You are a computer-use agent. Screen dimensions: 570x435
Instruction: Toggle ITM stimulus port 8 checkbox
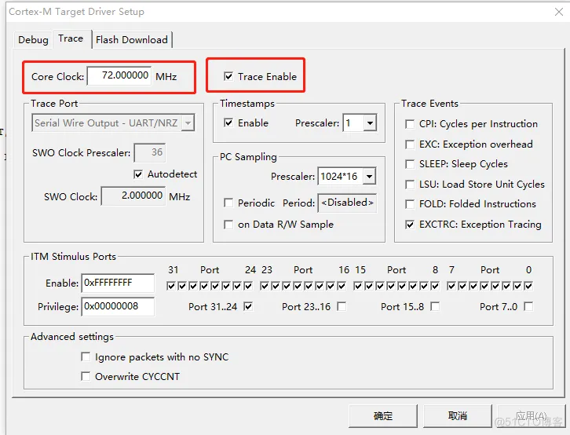tap(435, 286)
